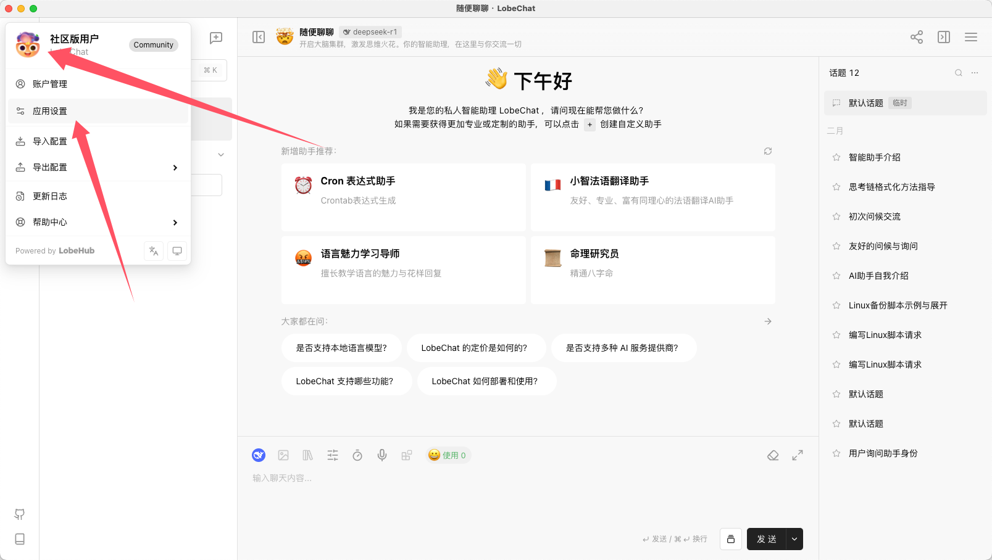The height and width of the screenshot is (560, 992).
Task: Open topic 思考链格式化方法指导
Action: (x=905, y=187)
